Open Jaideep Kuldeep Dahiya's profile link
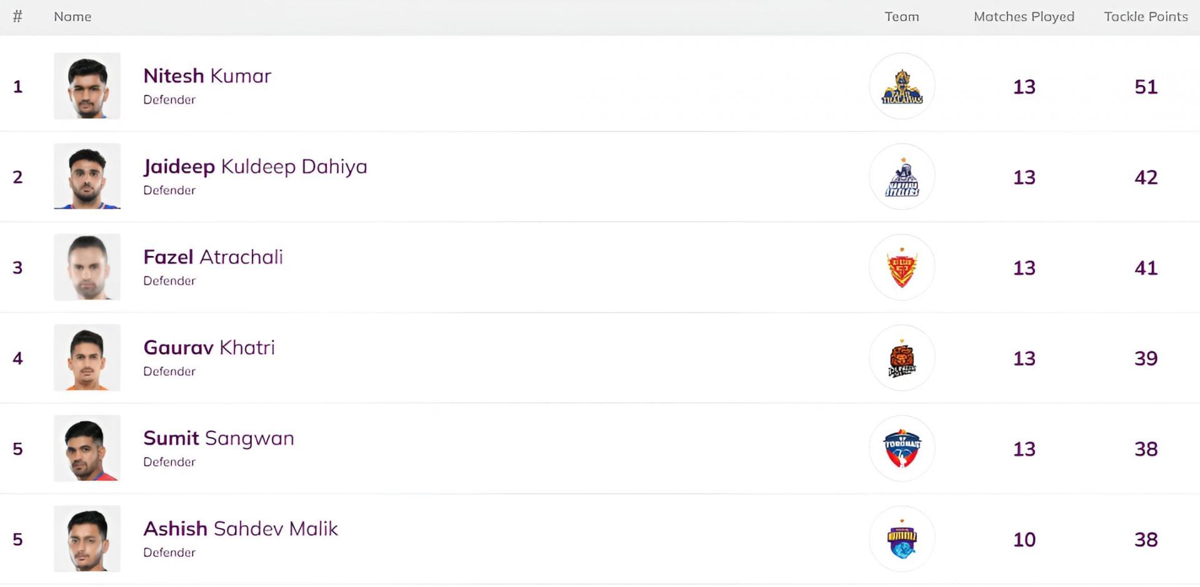This screenshot has width=1200, height=587. click(x=255, y=167)
